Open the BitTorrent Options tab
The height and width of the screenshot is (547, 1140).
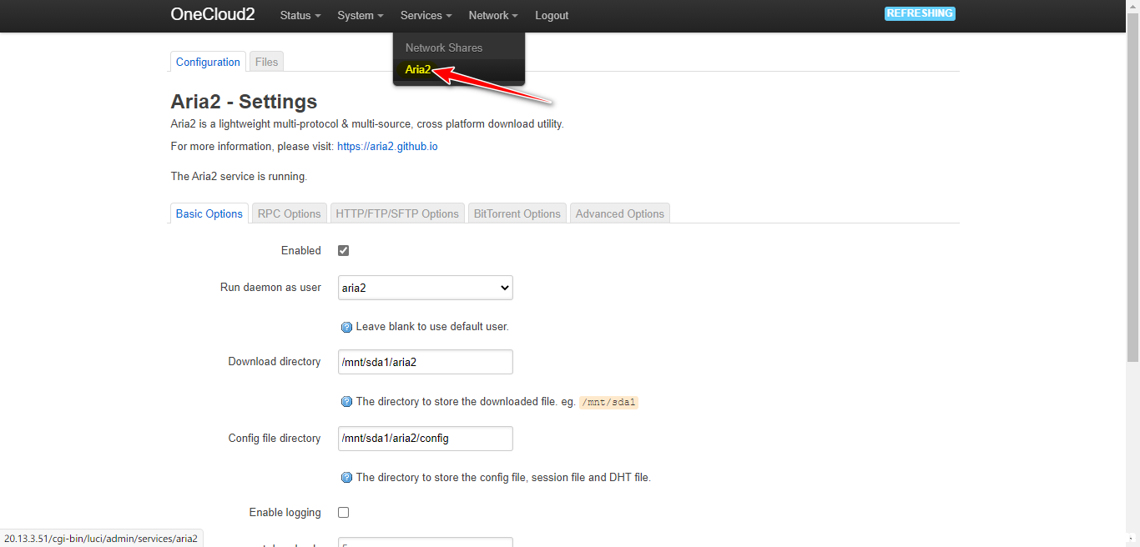pos(517,213)
